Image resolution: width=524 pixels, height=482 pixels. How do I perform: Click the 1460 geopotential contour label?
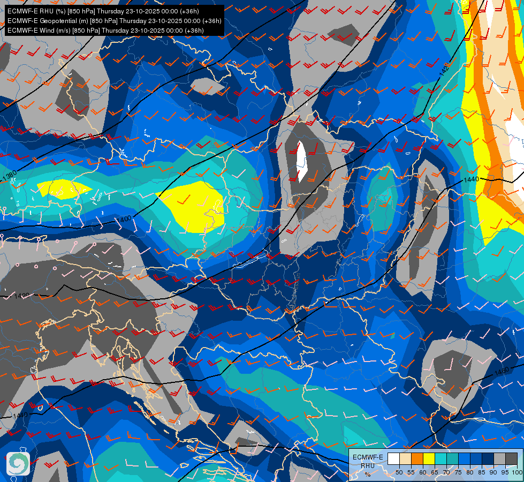pyautogui.click(x=502, y=371)
